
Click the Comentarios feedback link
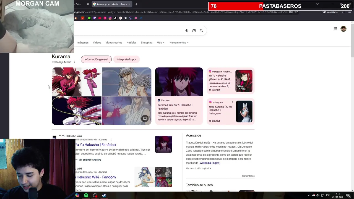pyautogui.click(x=248, y=176)
